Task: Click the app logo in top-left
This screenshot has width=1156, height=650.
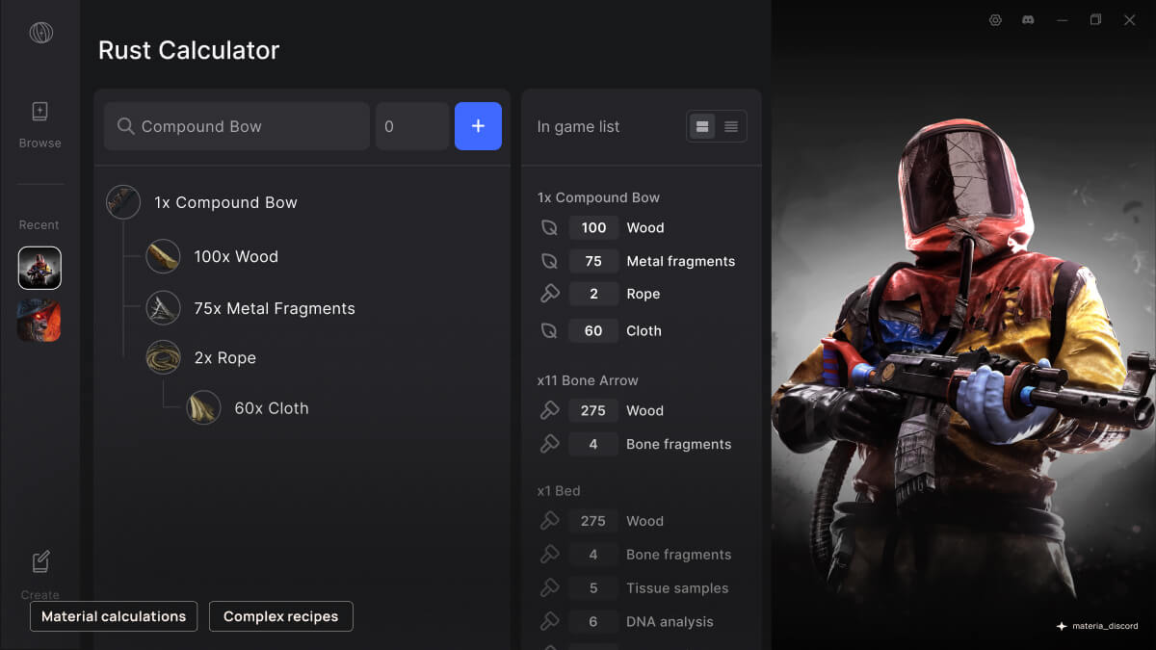Action: pyautogui.click(x=40, y=33)
